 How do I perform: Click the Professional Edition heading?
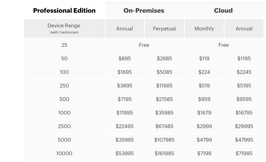(x=64, y=11)
